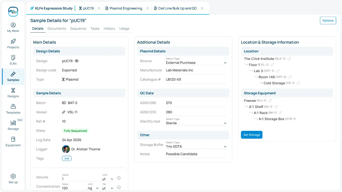Select the Documents sub-tab
The height and width of the screenshot is (192, 342).
tap(57, 28)
